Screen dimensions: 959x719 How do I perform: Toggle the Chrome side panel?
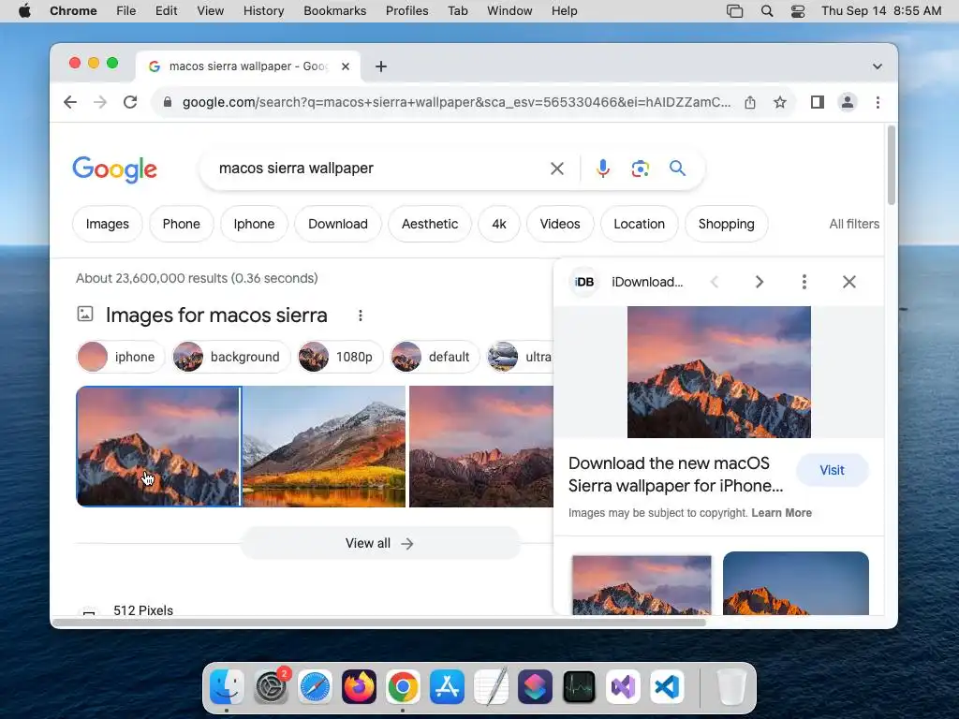click(x=817, y=102)
